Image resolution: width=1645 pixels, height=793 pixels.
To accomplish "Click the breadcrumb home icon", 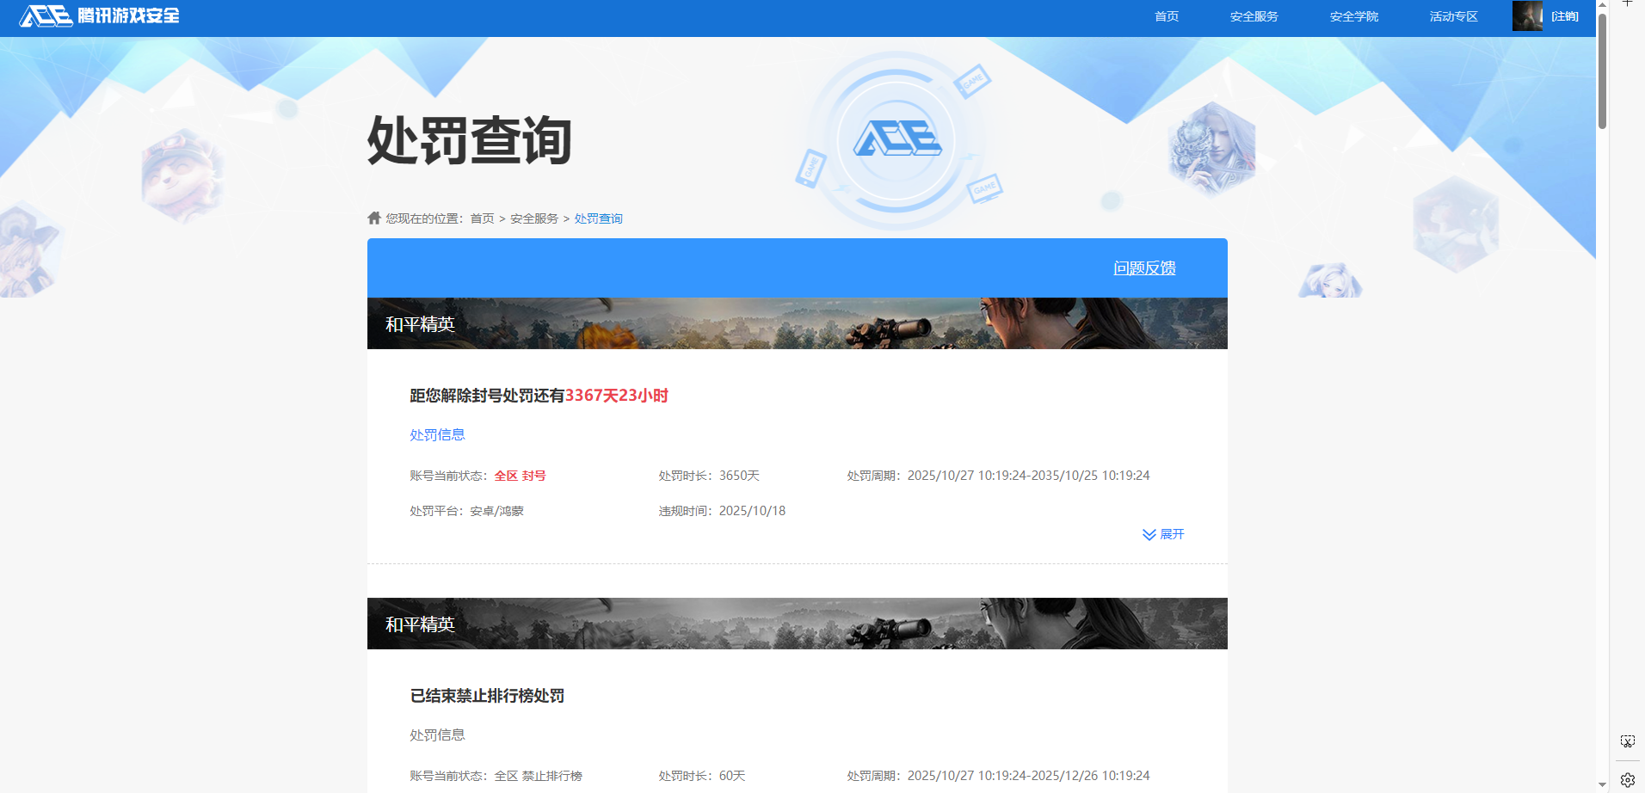I will tap(374, 218).
